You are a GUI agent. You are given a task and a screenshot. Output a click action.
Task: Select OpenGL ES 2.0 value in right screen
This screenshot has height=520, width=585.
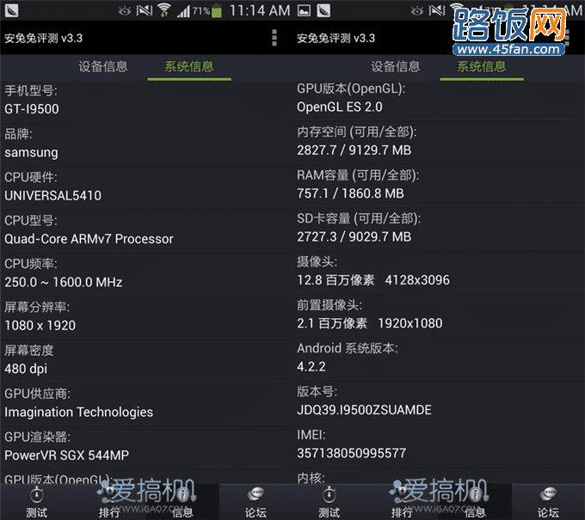(340, 107)
